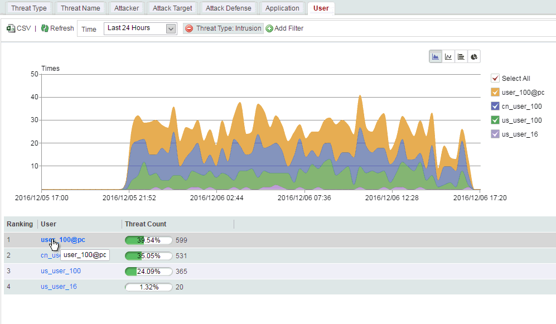Uncheck user_100@pc in chart legend
Screen dimensions: 556x324
[x=495, y=92]
